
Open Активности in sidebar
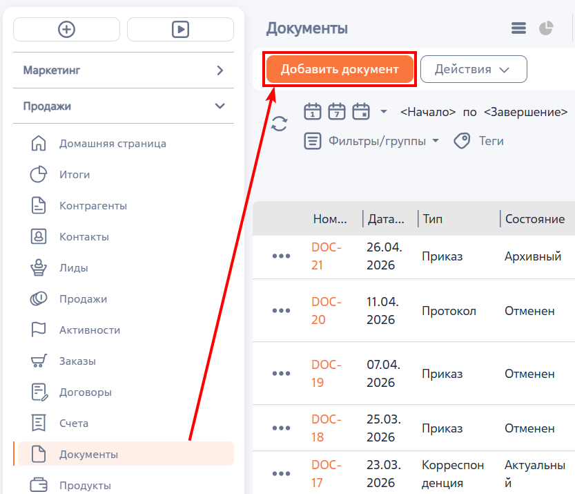90,330
